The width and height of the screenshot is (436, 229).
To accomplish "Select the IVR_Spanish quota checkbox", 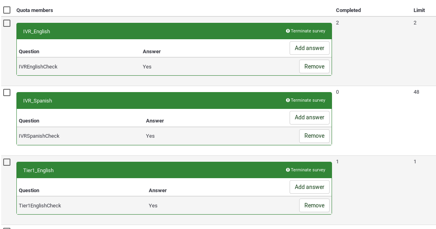I will pos(7,92).
